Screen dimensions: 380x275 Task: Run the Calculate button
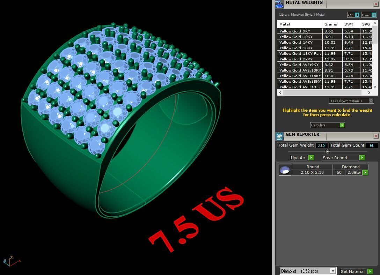tap(327, 125)
